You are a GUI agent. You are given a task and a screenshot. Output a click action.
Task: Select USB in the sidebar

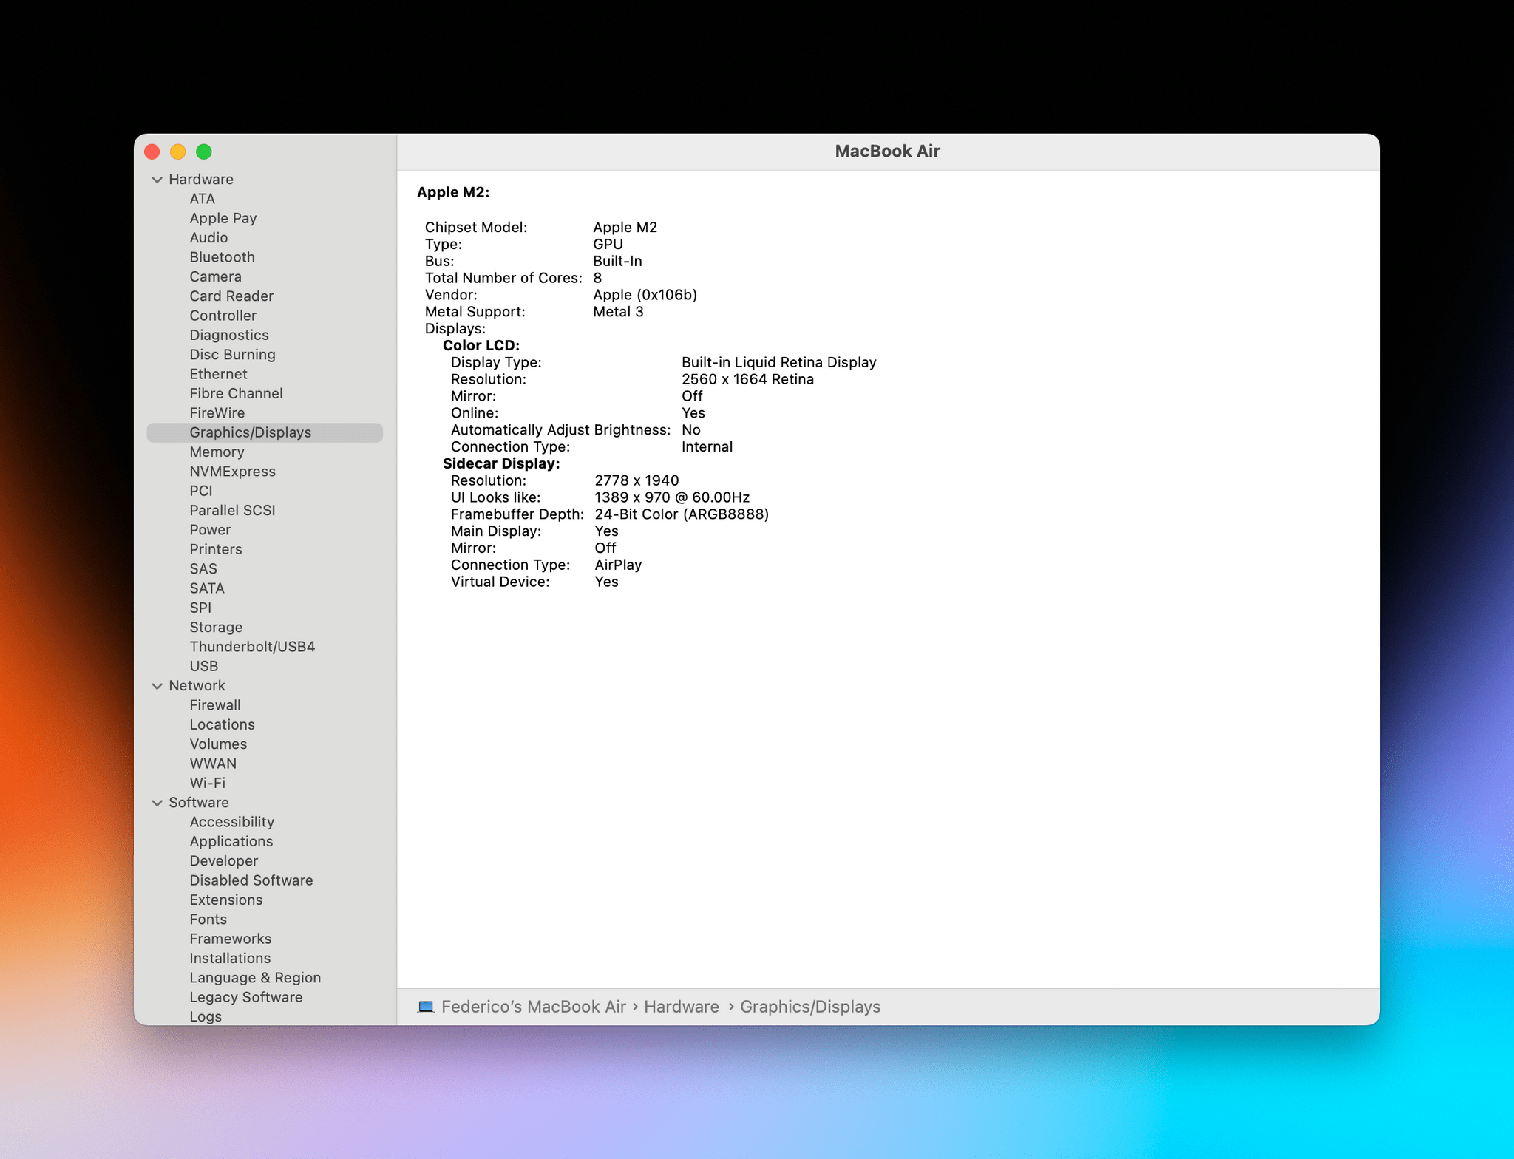coord(203,666)
